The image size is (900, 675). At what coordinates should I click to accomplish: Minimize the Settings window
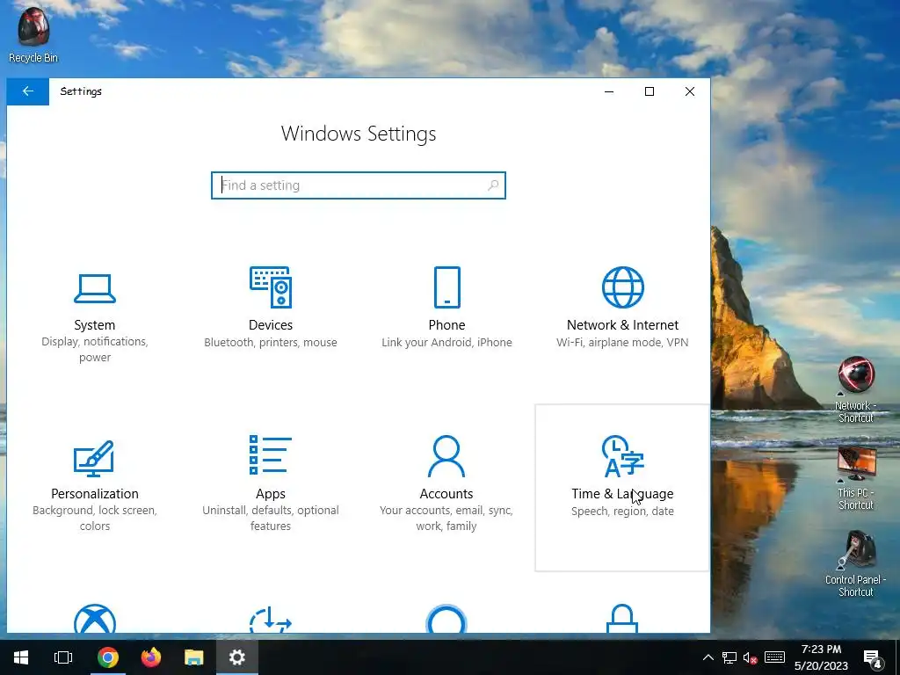pyautogui.click(x=609, y=91)
